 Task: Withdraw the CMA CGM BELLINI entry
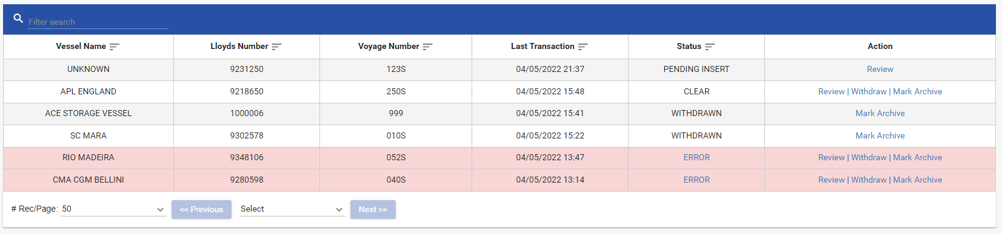coord(869,180)
